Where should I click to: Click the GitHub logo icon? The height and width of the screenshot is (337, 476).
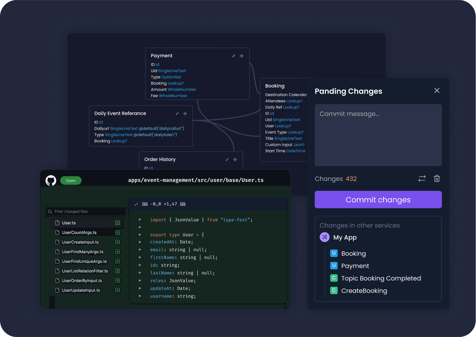click(x=51, y=180)
